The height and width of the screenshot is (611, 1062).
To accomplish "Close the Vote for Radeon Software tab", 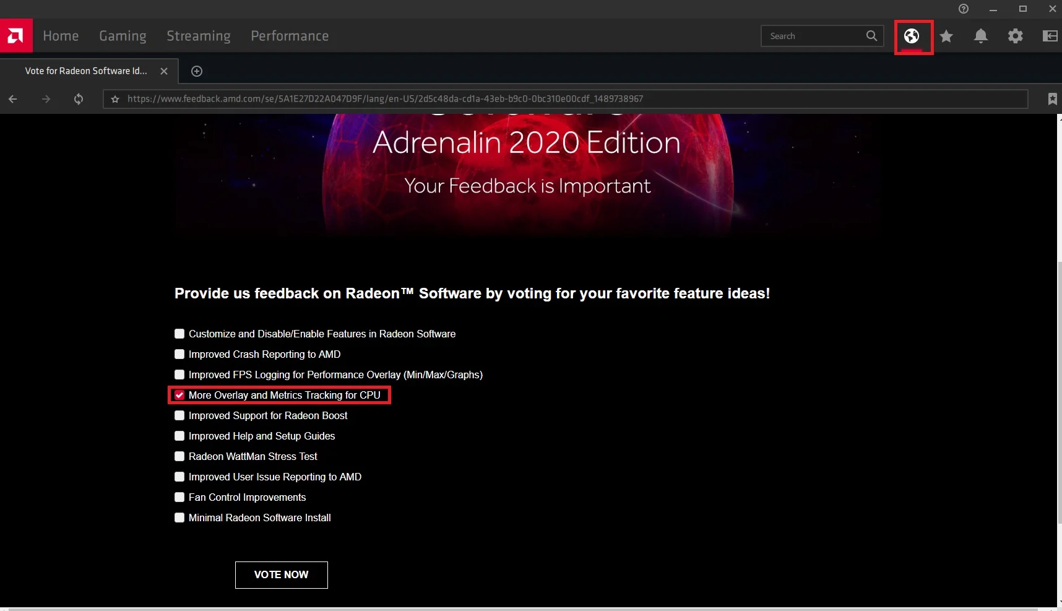I will click(x=164, y=71).
